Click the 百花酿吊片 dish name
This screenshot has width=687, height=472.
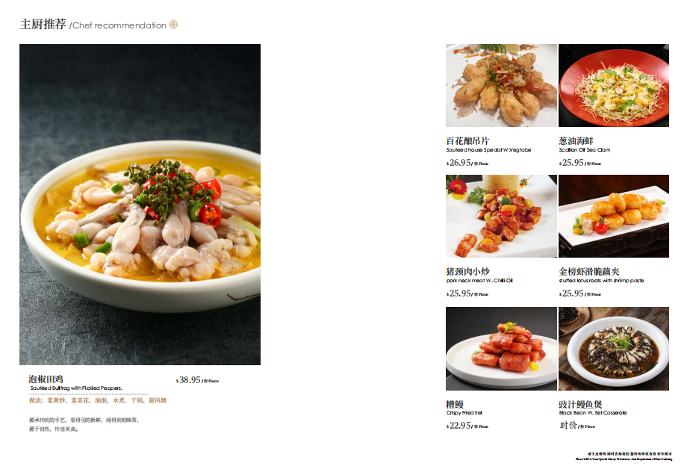coord(467,140)
